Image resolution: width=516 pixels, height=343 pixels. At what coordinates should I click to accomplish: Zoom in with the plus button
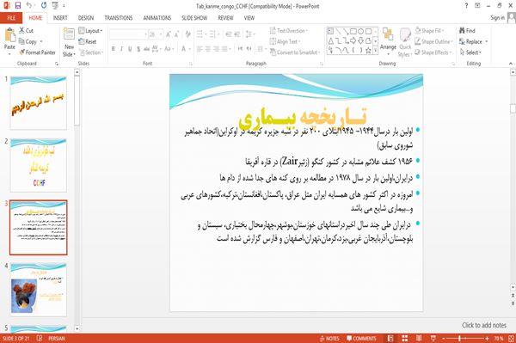pyautogui.click(x=487, y=339)
